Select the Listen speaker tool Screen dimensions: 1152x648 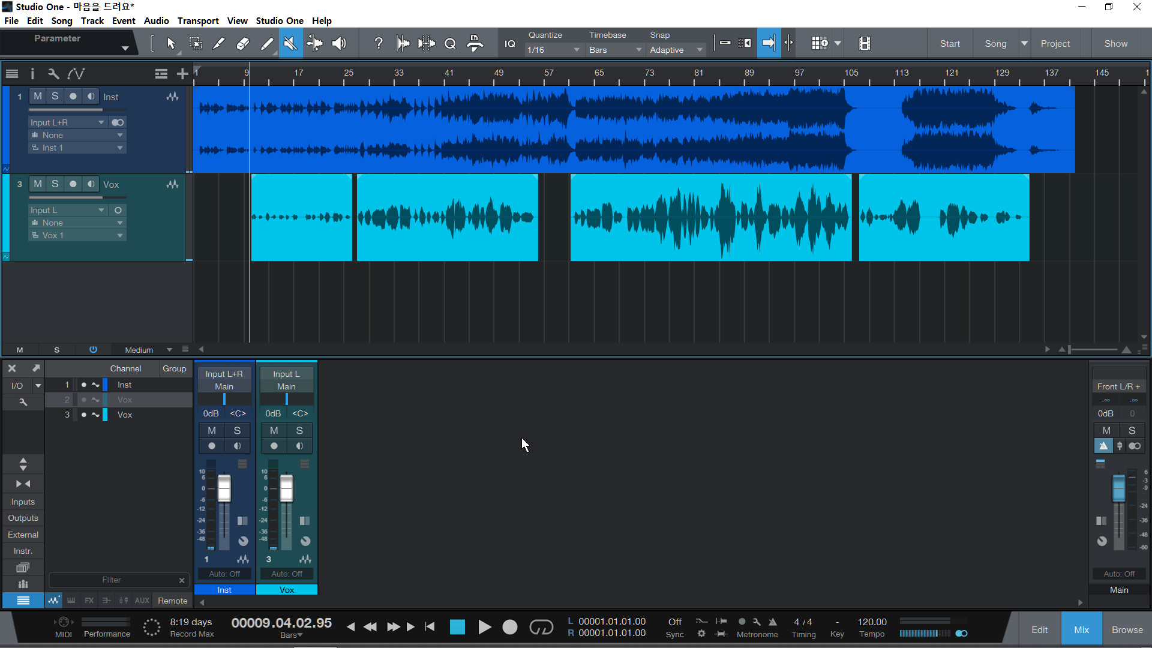339,43
